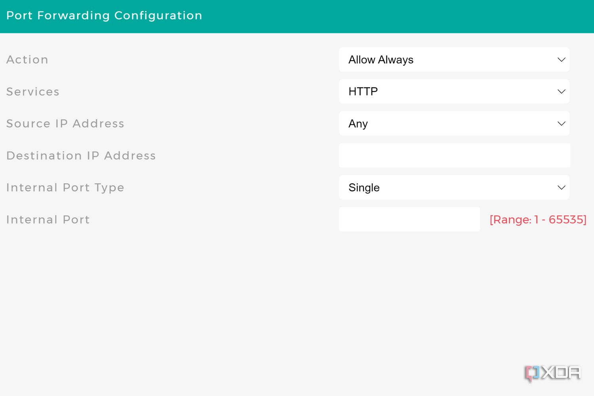Viewport: 594px width, 396px height.
Task: Click the red Range: 1 - 65535 hint
Action: coord(538,219)
